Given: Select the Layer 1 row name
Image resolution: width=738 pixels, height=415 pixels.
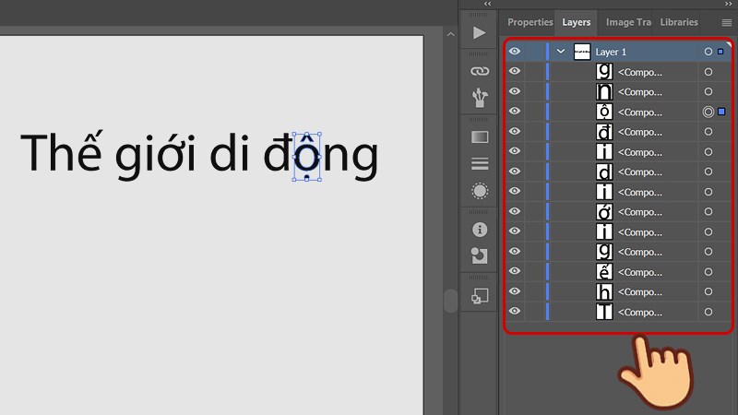Looking at the screenshot, I should (x=611, y=52).
